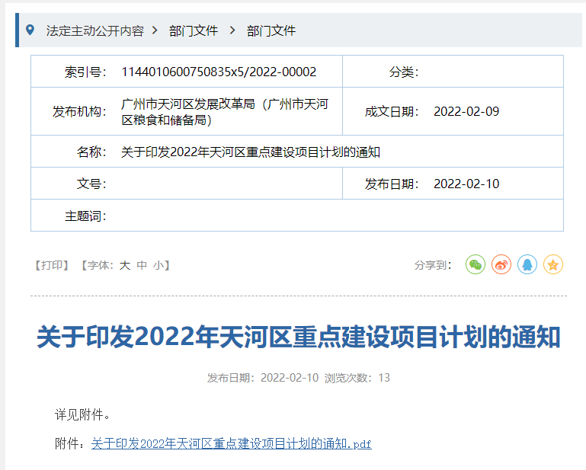Viewport: 586px width, 470px height.
Task: Set font size to 大
Action: click(124, 265)
